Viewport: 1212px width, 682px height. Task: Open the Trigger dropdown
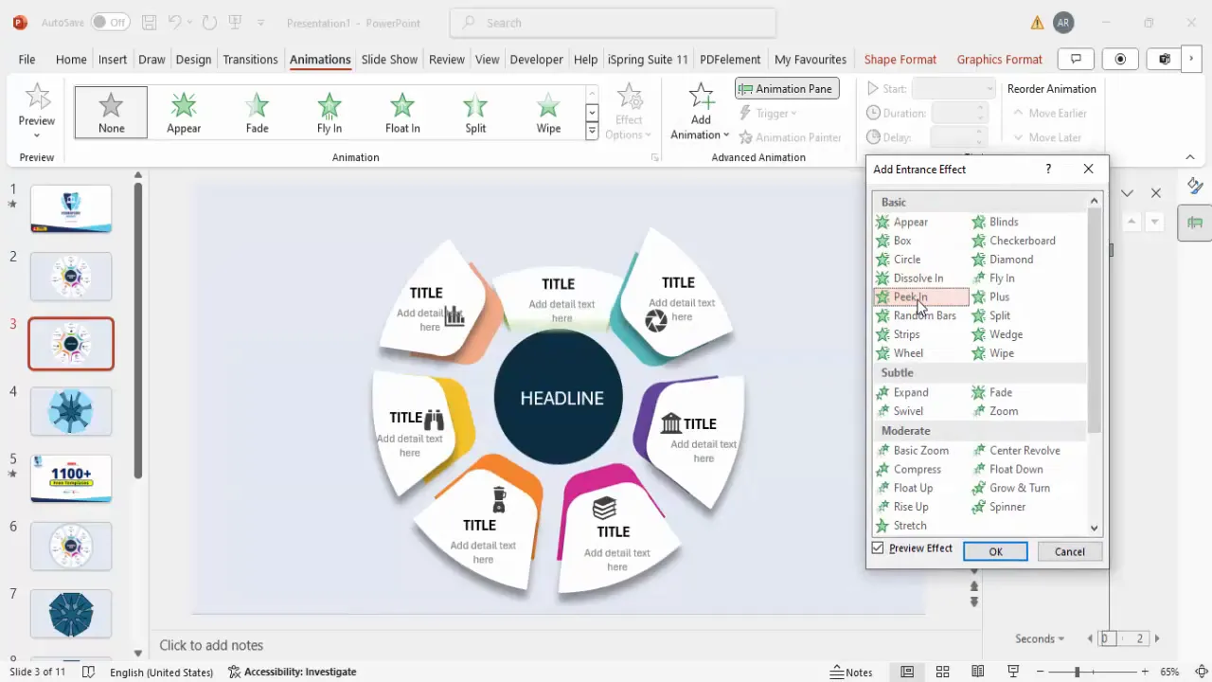point(768,114)
